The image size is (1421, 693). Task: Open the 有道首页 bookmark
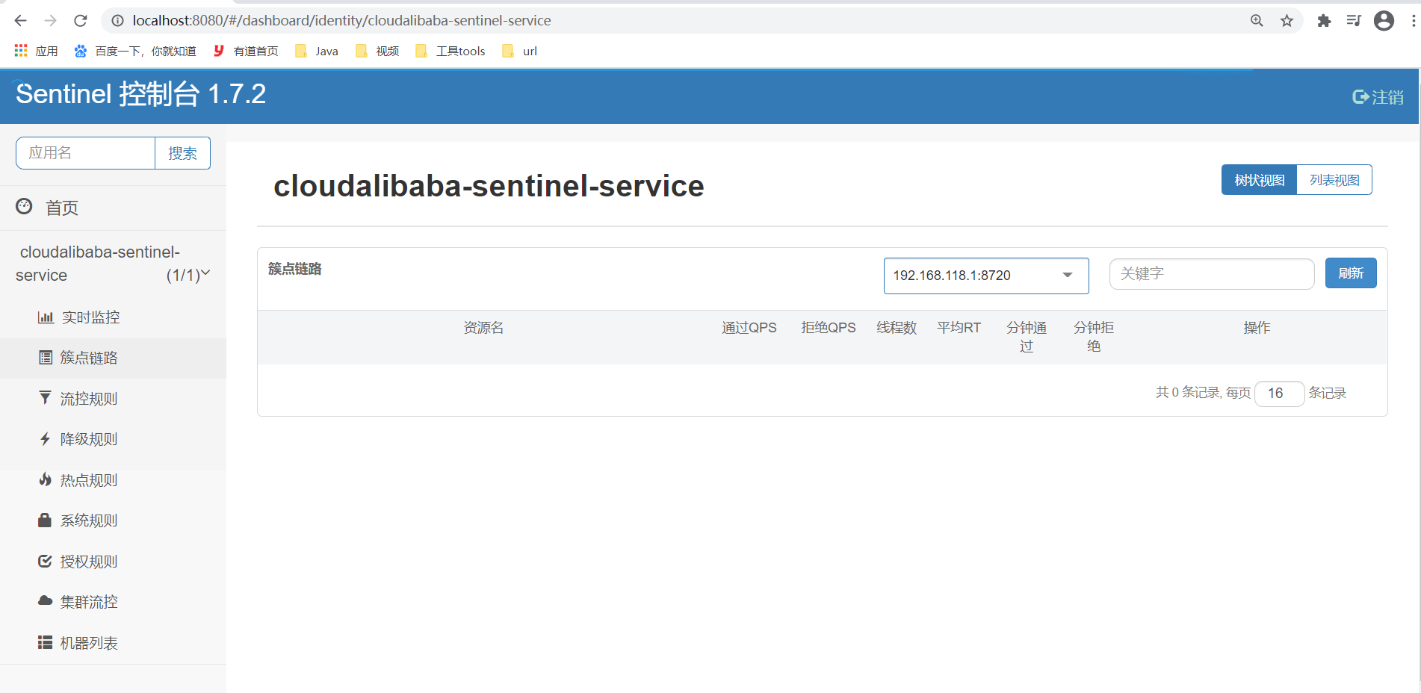point(246,51)
